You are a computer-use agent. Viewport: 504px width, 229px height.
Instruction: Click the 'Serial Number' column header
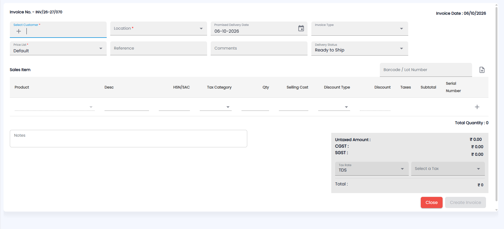point(454,87)
